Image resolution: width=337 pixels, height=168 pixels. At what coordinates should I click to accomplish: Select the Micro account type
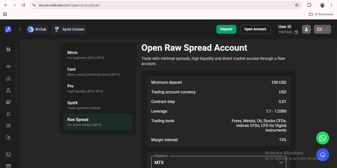point(98,55)
